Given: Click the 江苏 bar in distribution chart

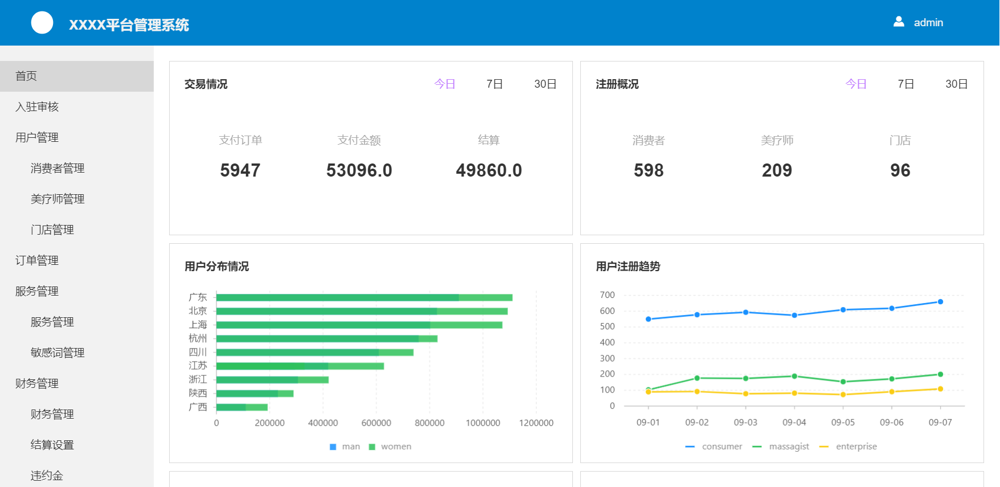Looking at the screenshot, I should point(300,366).
